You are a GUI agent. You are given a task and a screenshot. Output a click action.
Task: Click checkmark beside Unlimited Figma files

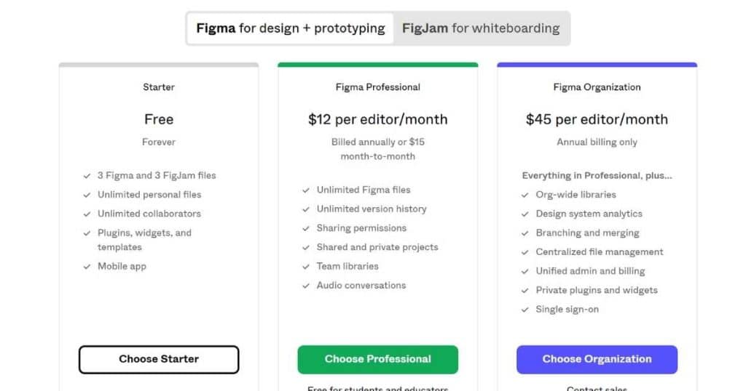tap(306, 190)
